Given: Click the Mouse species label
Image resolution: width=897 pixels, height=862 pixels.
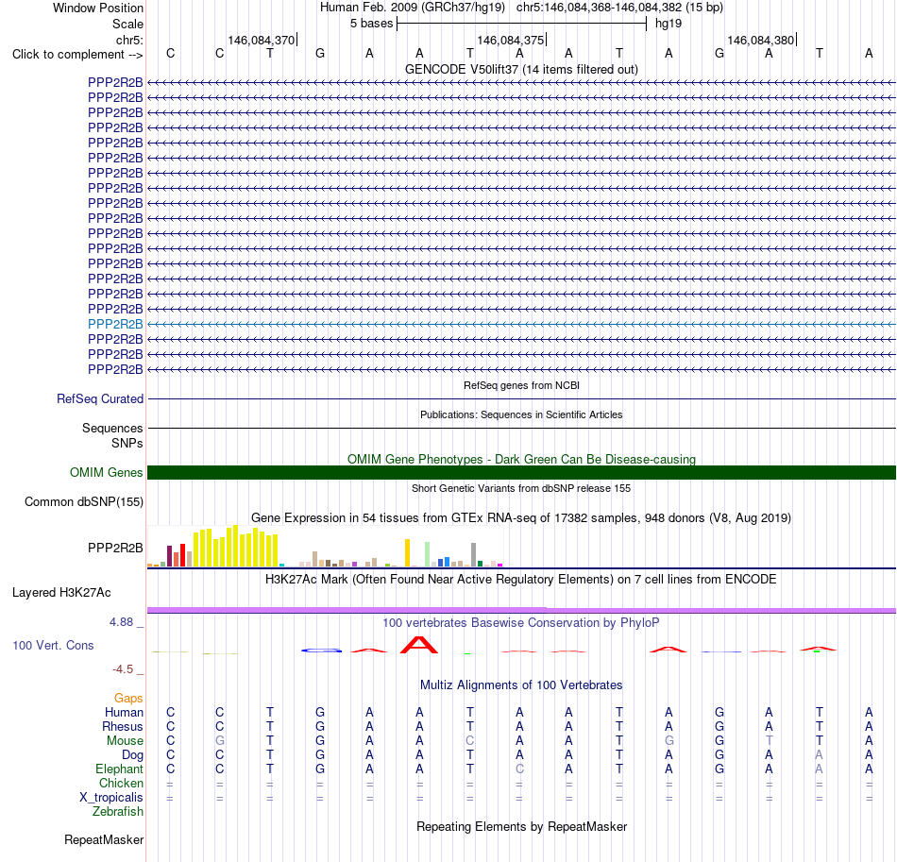Looking at the screenshot, I should pyautogui.click(x=125, y=741).
